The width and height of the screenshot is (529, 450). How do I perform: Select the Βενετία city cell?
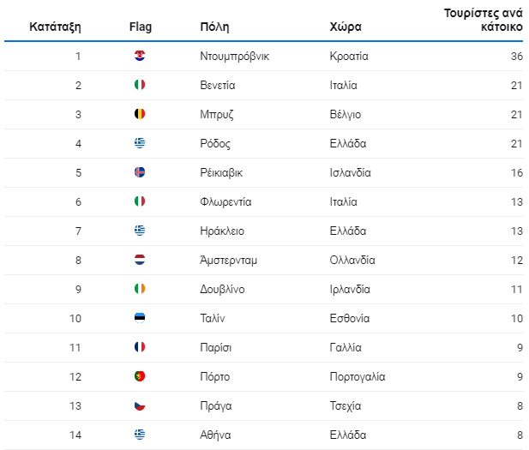(x=218, y=85)
